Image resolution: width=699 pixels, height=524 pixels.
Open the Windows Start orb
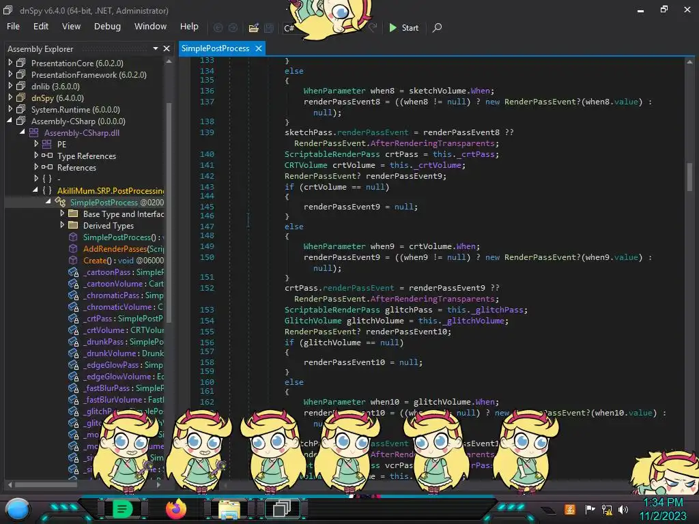click(x=18, y=510)
